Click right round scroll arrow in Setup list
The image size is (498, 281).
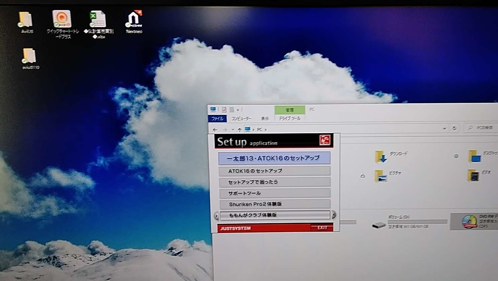(333, 215)
